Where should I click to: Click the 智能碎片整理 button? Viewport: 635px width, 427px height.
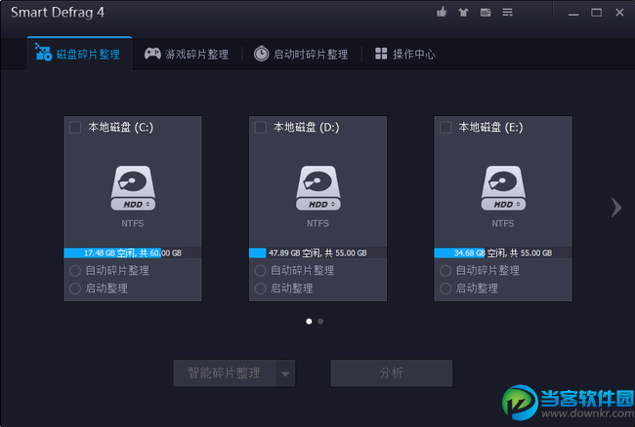coord(225,373)
